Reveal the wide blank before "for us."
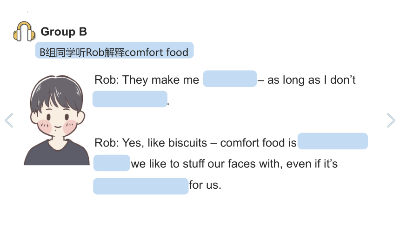Screen dimensions: 400x225 point(140,186)
